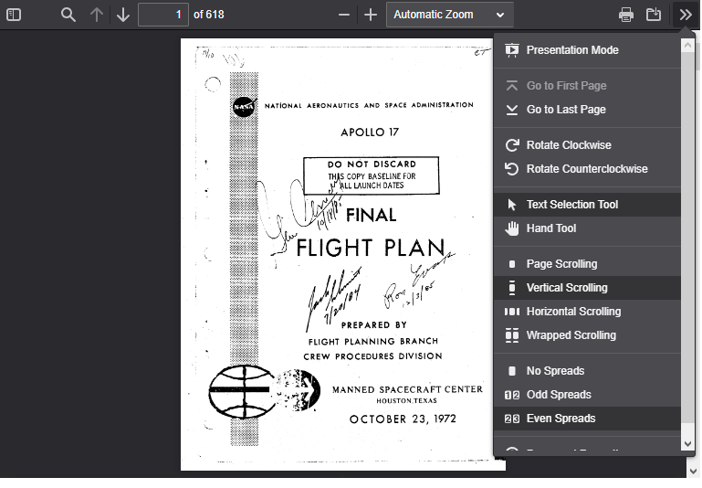
Task: Choose Go to First Page
Action: pyautogui.click(x=587, y=86)
